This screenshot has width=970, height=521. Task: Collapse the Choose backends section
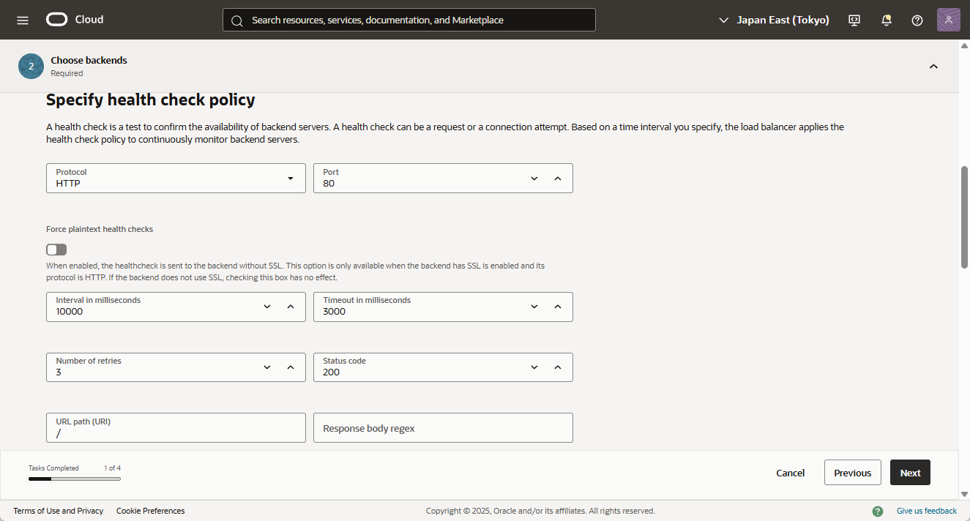[933, 67]
